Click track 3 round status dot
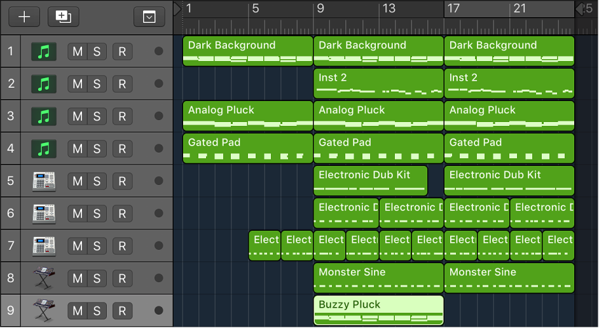 coord(158,116)
